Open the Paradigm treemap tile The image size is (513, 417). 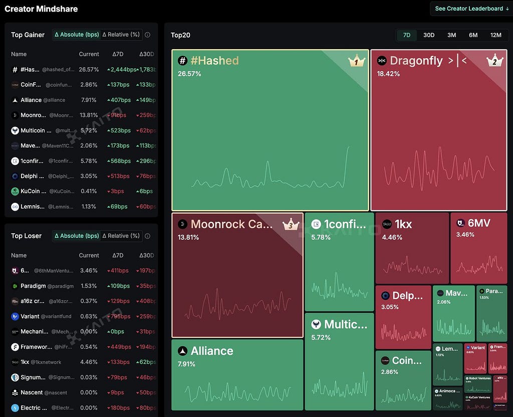[492, 314]
